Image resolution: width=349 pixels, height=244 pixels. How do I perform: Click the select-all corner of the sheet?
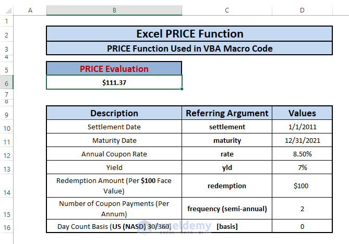click(6, 10)
